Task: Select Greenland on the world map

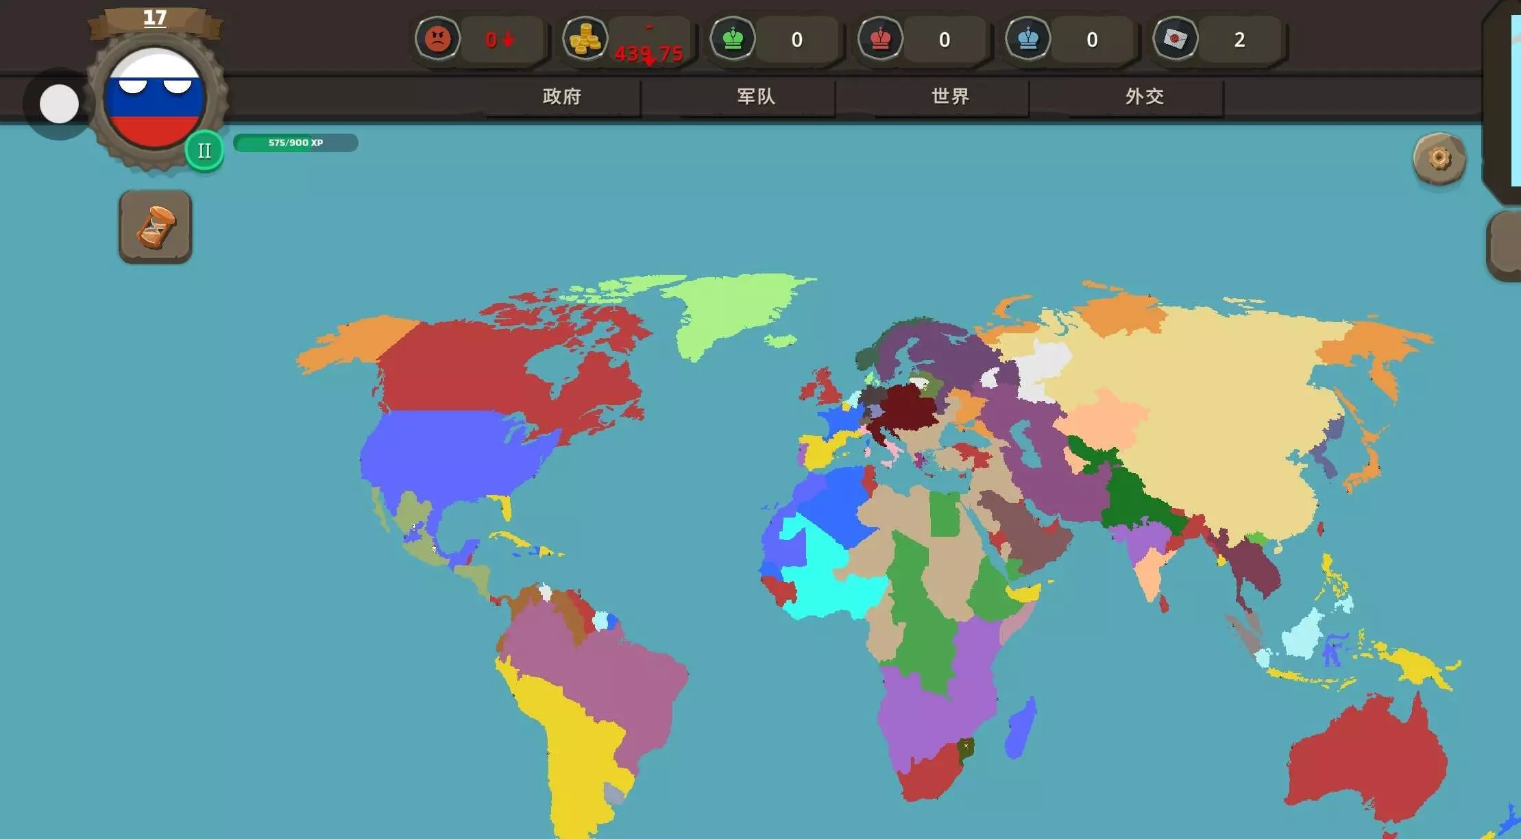Action: pos(727,308)
